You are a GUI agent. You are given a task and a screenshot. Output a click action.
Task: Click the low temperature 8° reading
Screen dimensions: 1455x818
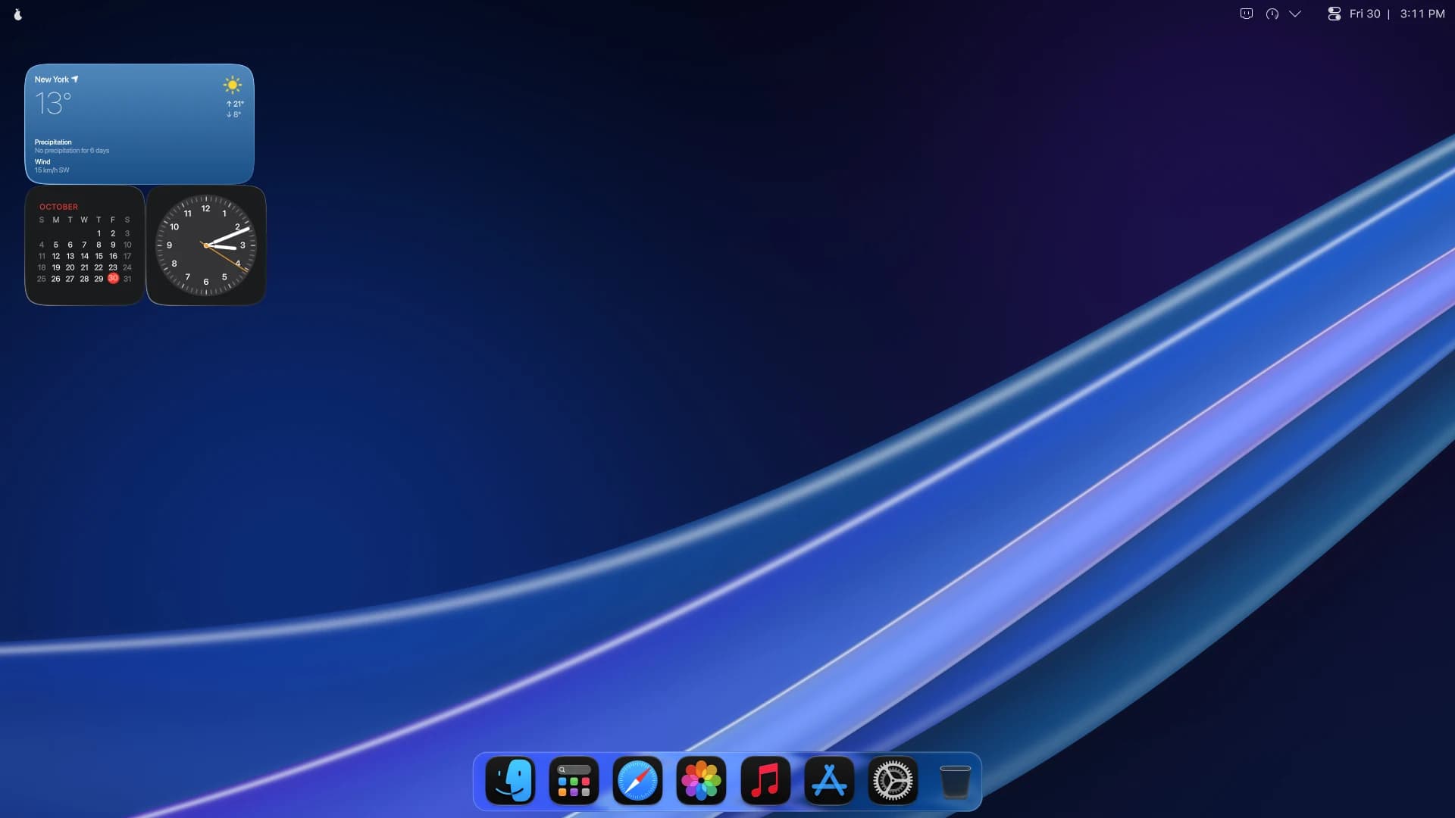click(234, 114)
